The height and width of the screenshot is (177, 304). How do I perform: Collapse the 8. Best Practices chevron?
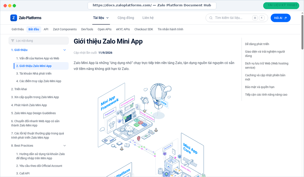point(65,146)
